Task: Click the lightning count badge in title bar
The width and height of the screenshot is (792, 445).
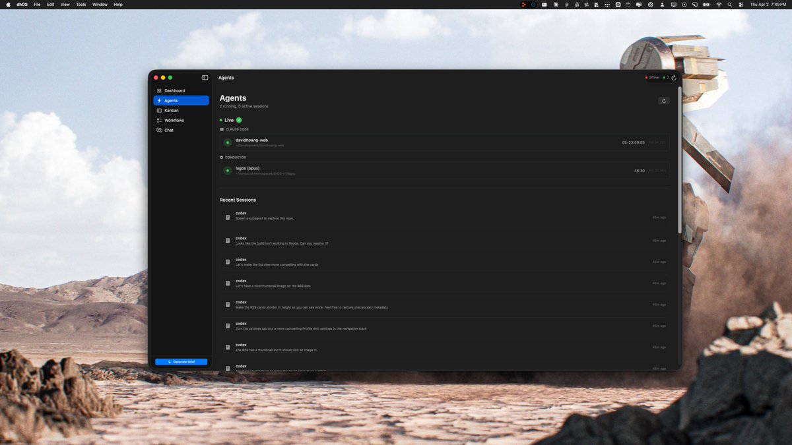Action: pos(665,78)
